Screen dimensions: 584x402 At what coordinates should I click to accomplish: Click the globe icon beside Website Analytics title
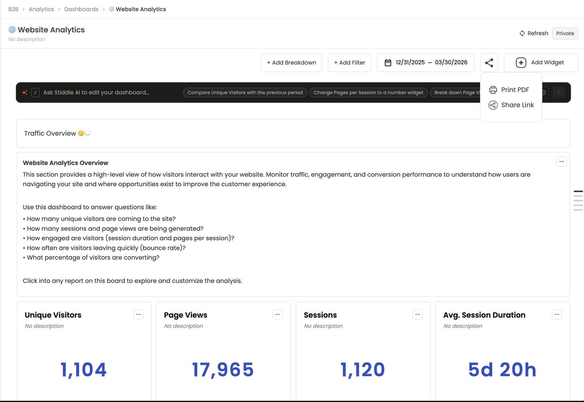12,30
